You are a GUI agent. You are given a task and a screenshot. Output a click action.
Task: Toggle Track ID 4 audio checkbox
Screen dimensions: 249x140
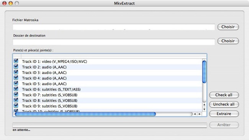pyautogui.click(x=16, y=78)
